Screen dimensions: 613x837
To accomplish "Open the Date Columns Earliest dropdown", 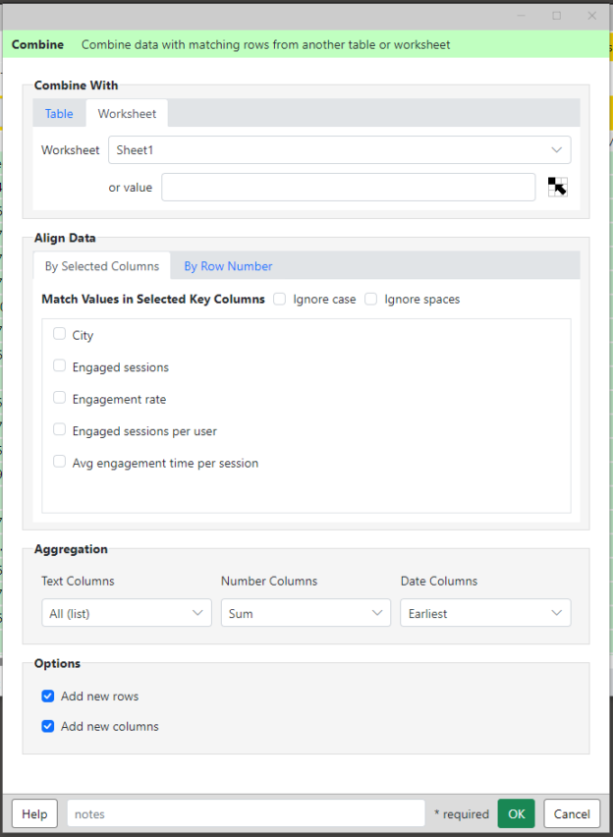I will click(485, 612).
